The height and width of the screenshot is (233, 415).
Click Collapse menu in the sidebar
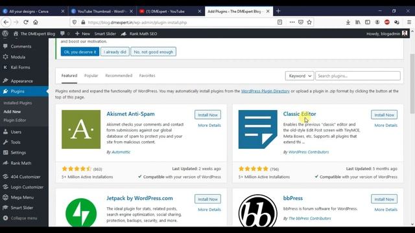point(24,218)
